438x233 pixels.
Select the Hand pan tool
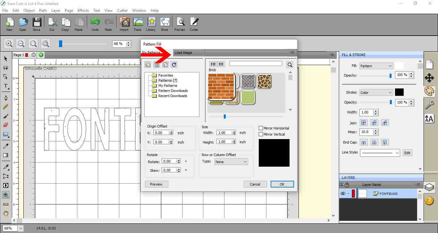(x=6, y=213)
